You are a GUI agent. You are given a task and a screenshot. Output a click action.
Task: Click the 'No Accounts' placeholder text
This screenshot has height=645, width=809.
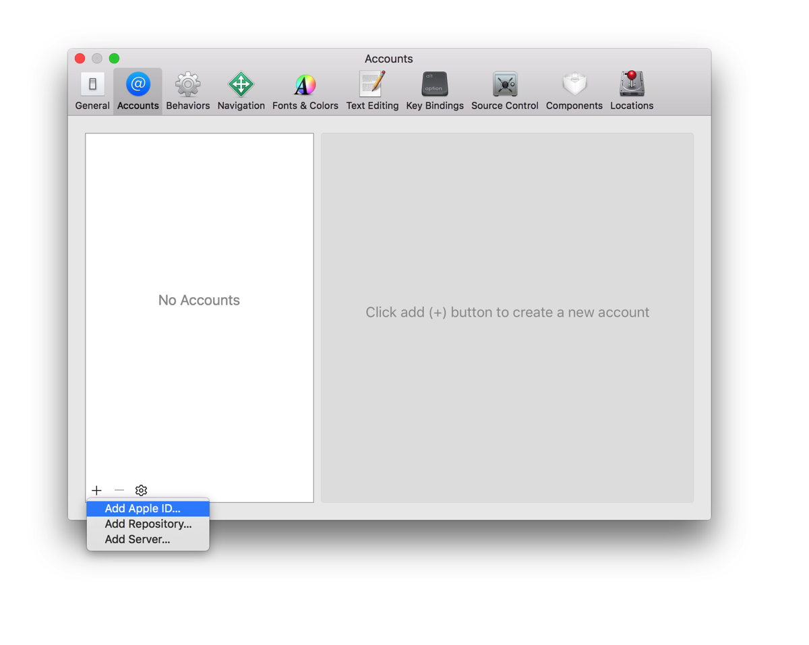pos(199,300)
